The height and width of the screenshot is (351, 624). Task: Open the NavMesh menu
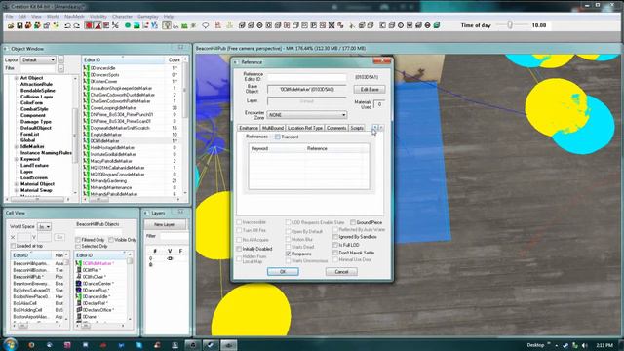(x=74, y=17)
